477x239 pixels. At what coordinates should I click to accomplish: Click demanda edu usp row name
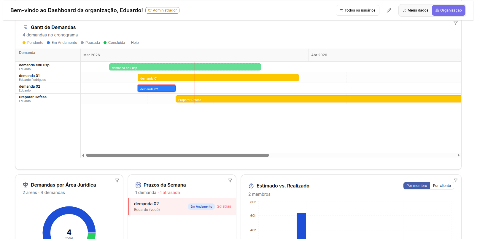[34, 65]
